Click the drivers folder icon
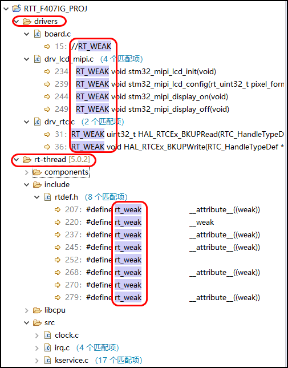The image size is (288, 368). click(27, 21)
